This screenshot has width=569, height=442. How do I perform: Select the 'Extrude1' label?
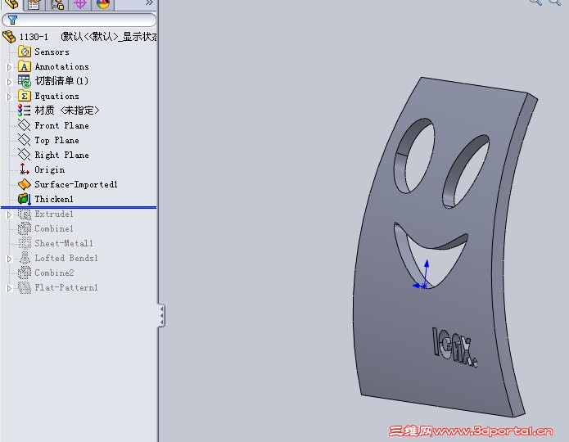pyautogui.click(x=54, y=214)
